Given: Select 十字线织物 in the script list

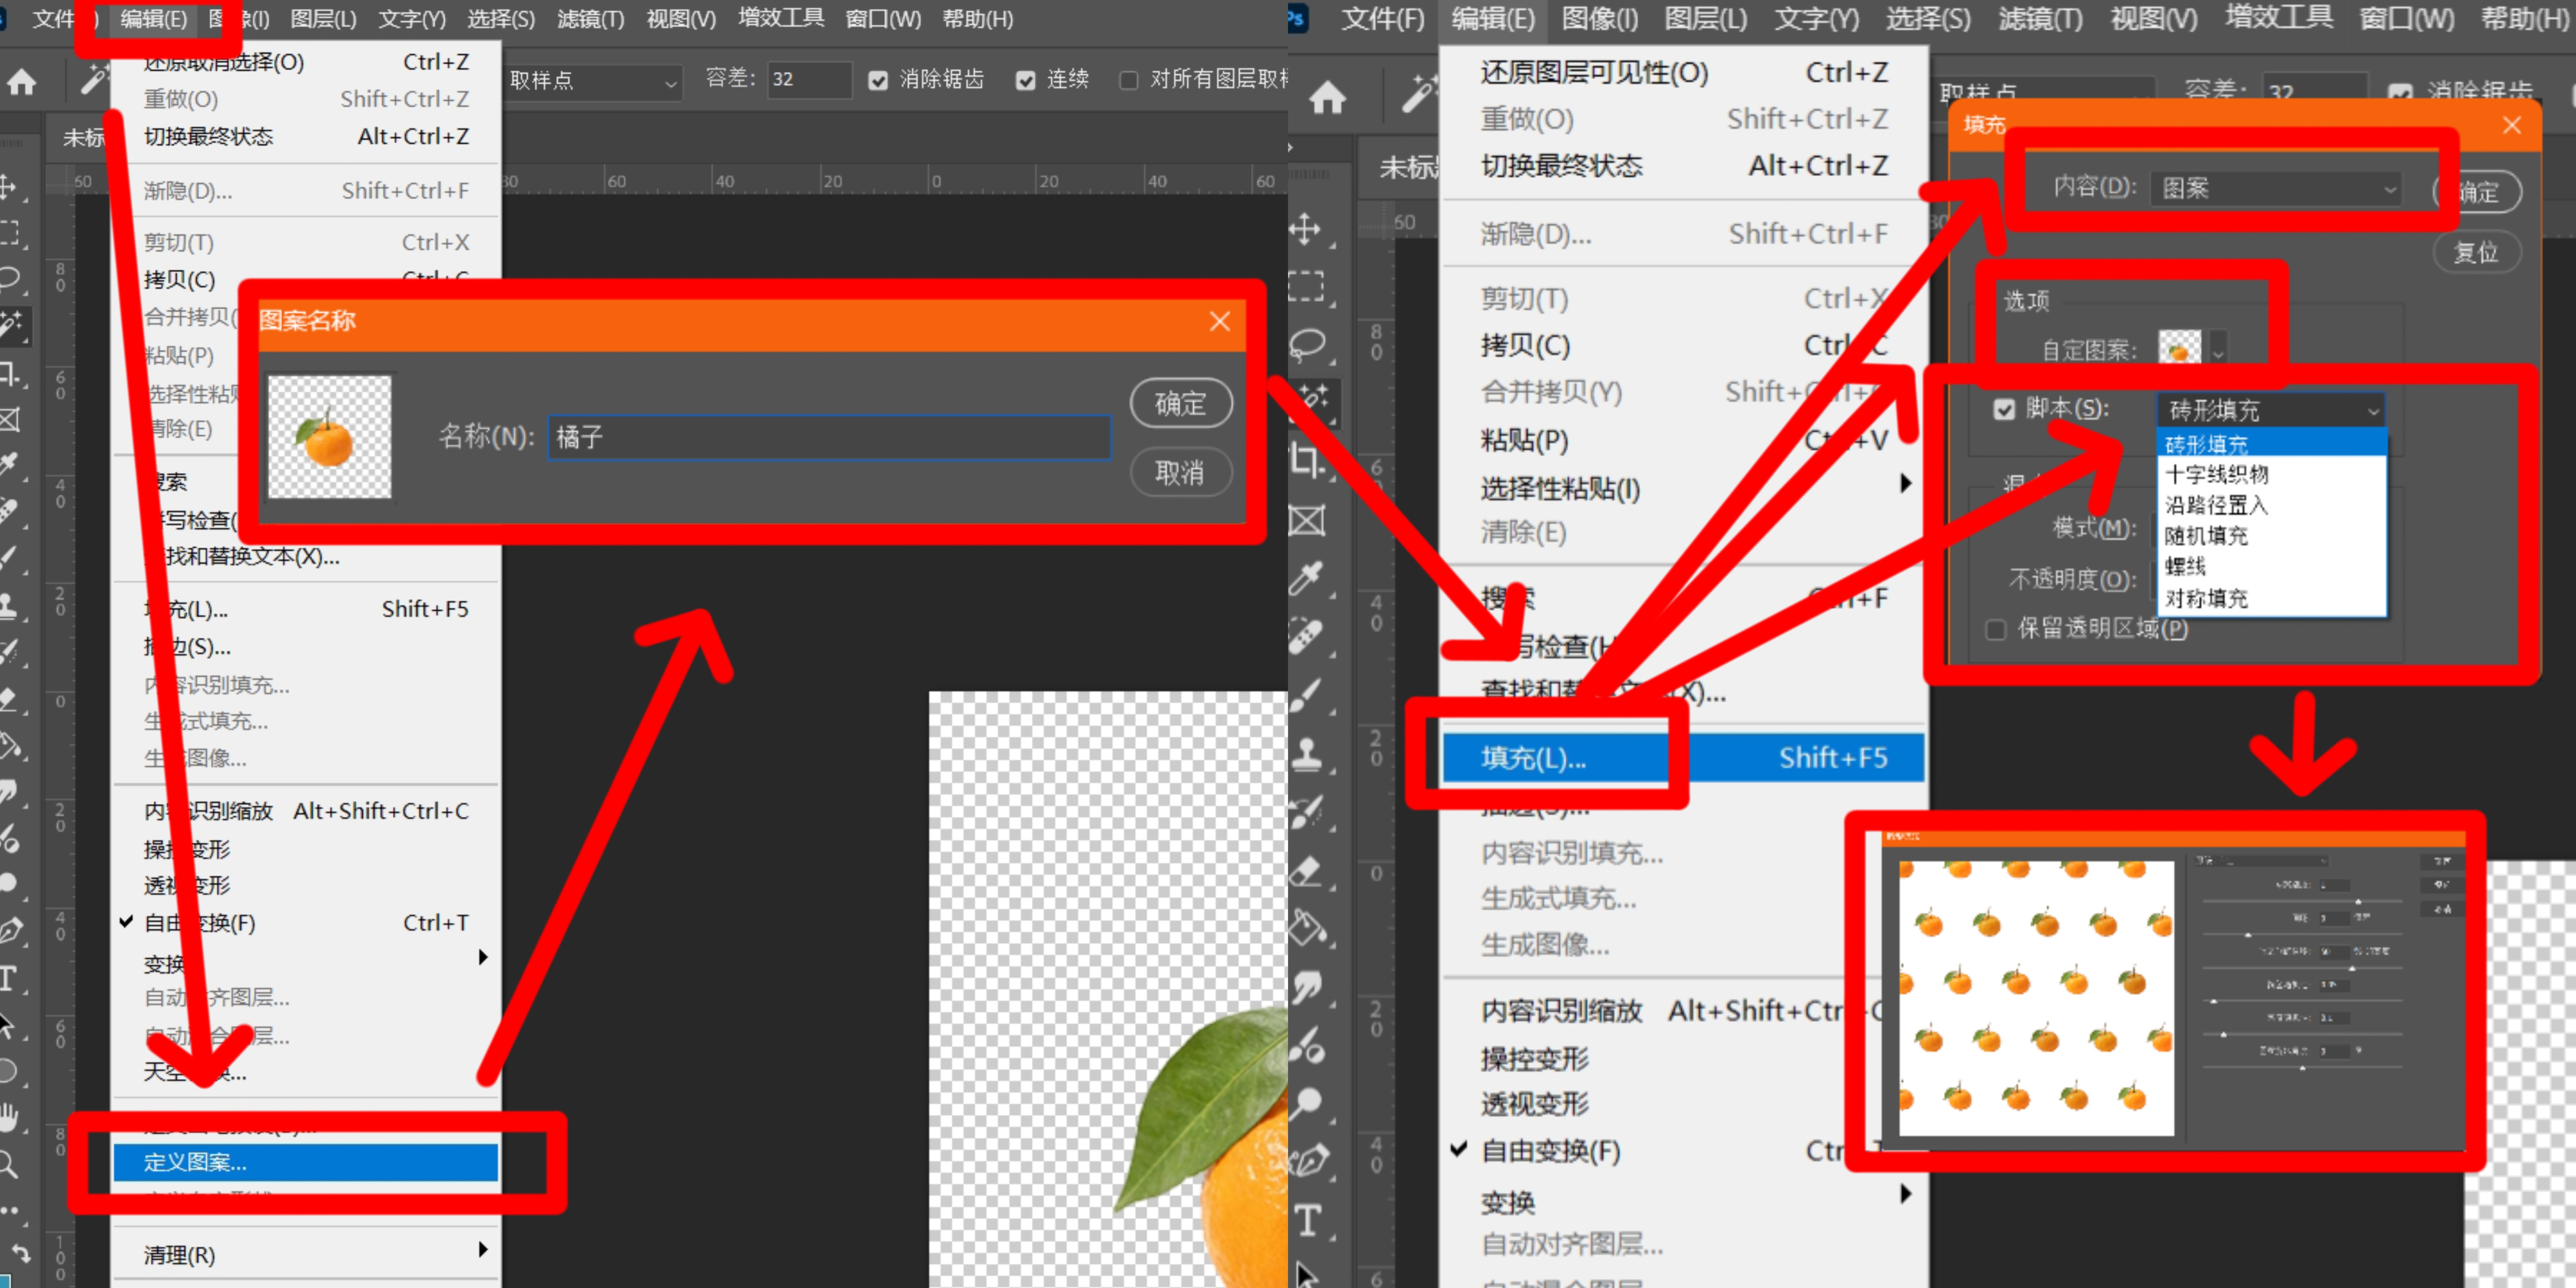Looking at the screenshot, I should [x=2271, y=474].
